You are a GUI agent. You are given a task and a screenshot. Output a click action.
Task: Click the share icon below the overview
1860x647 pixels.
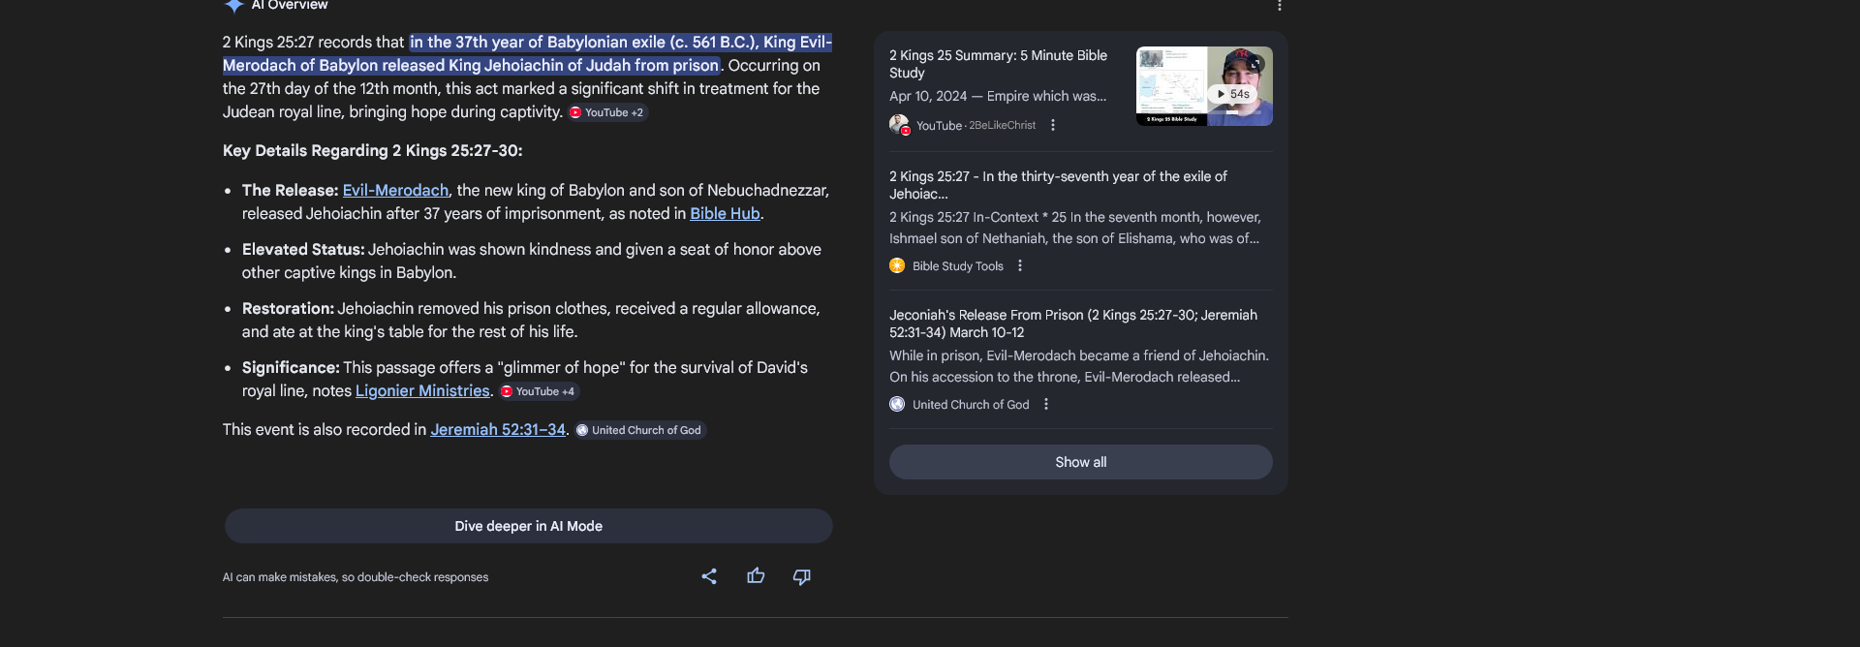[709, 576]
